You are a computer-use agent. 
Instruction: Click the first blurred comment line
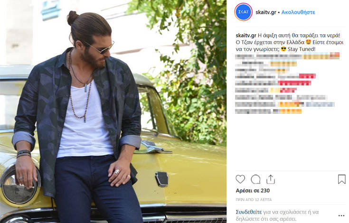287,56
